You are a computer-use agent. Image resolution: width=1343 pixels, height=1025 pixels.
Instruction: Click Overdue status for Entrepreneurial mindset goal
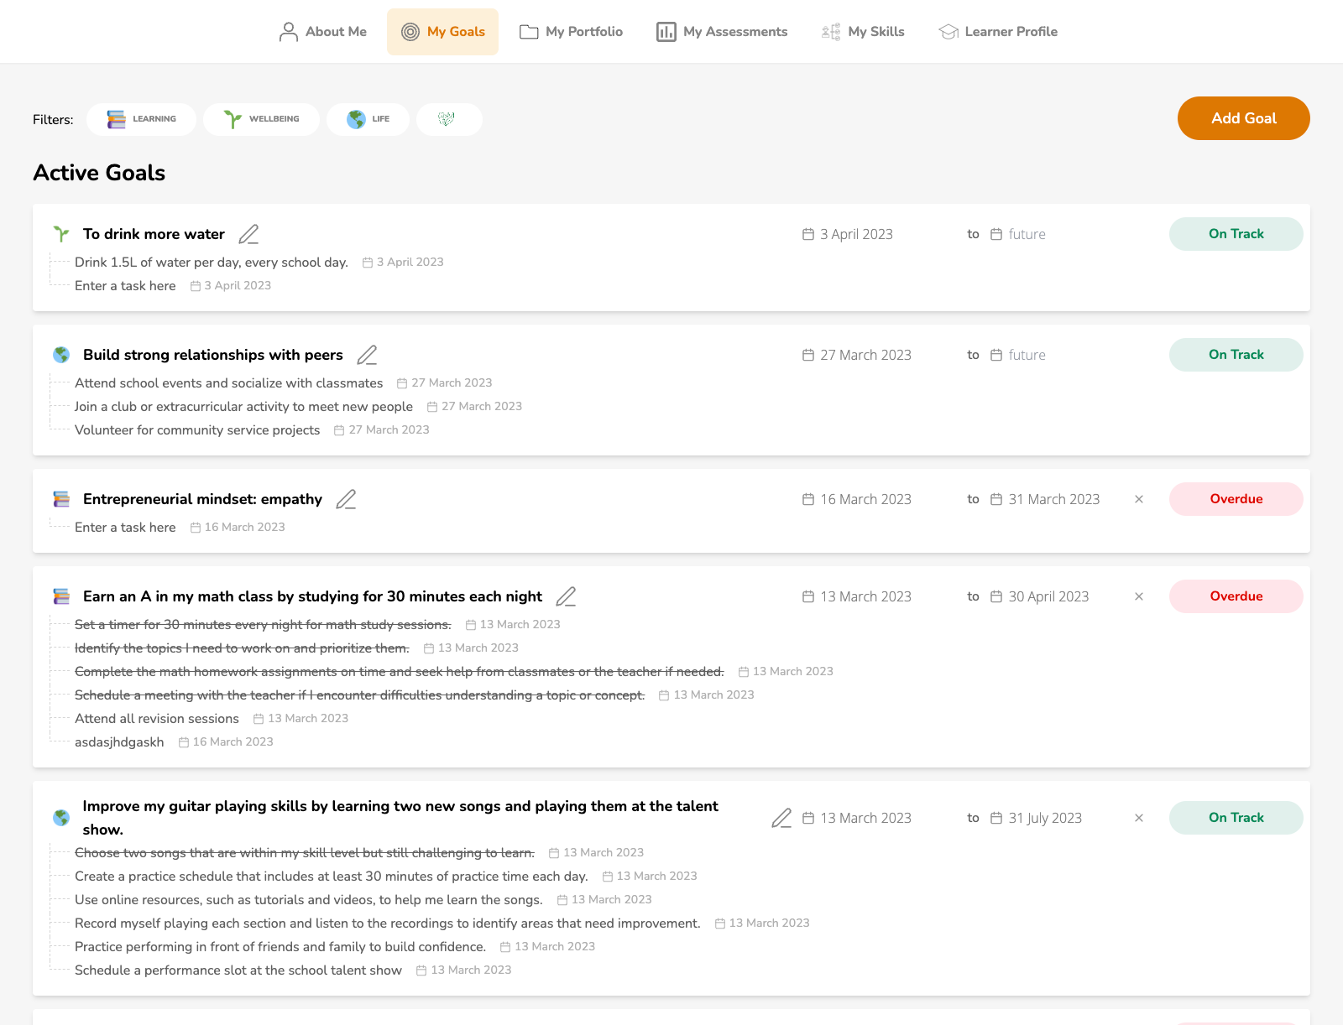1236,499
